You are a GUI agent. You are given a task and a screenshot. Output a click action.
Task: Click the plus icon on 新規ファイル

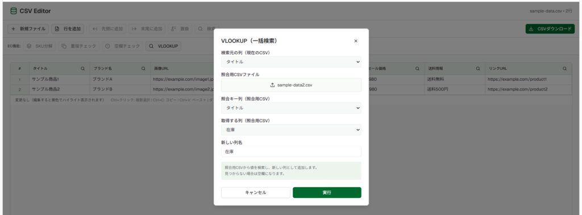[x=14, y=29]
